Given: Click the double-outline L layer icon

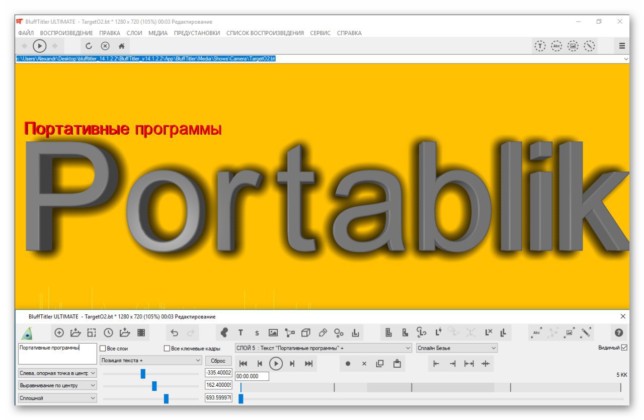Looking at the screenshot, I should point(388,332).
